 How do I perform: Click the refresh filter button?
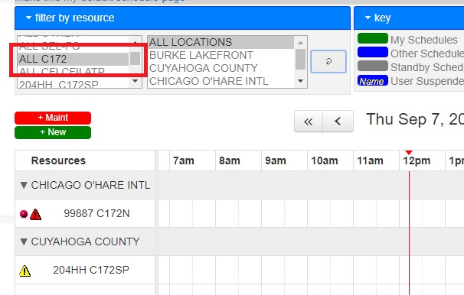(328, 61)
